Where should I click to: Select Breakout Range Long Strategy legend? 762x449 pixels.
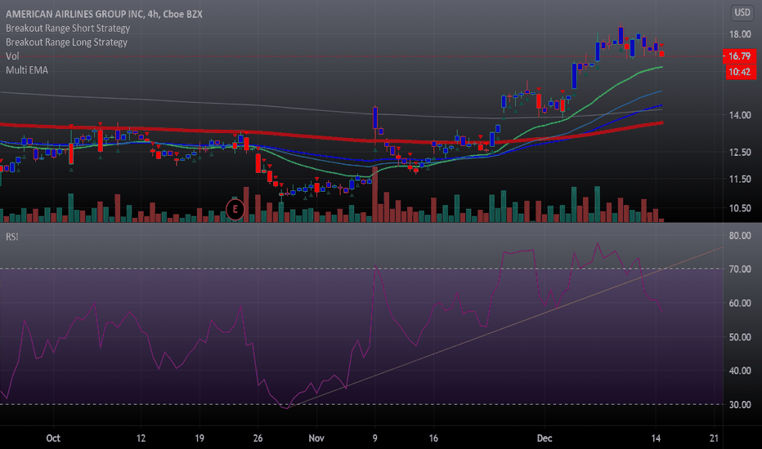coord(66,42)
